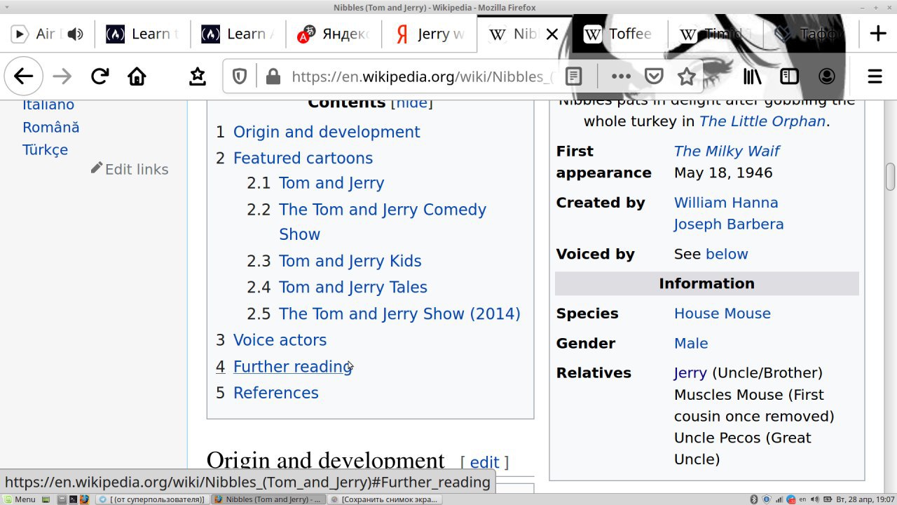Switch to the first Learn tab
The width and height of the screenshot is (897, 505).
coord(143,34)
